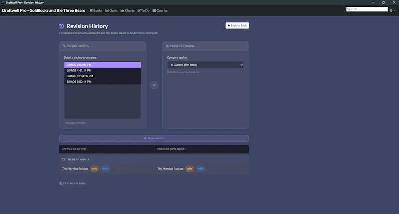Click the Extended Tabs heading
The image size is (399, 214).
[74, 183]
